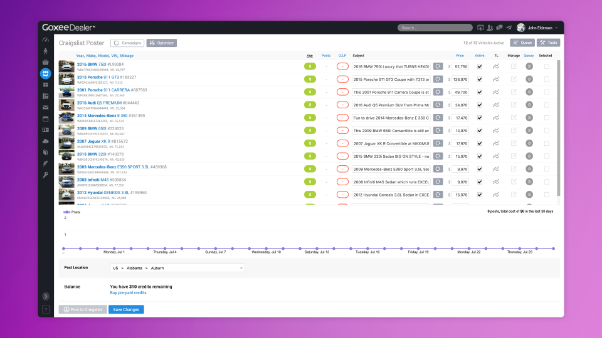Open the calendar icon in sidebar

tap(46, 119)
